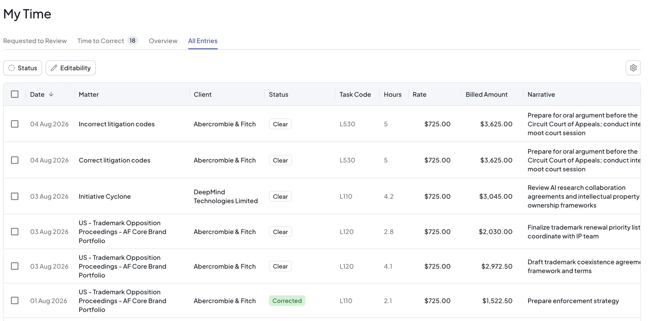Click the Clear status in the $2,972.50 row
The width and height of the screenshot is (648, 321).
tap(280, 266)
